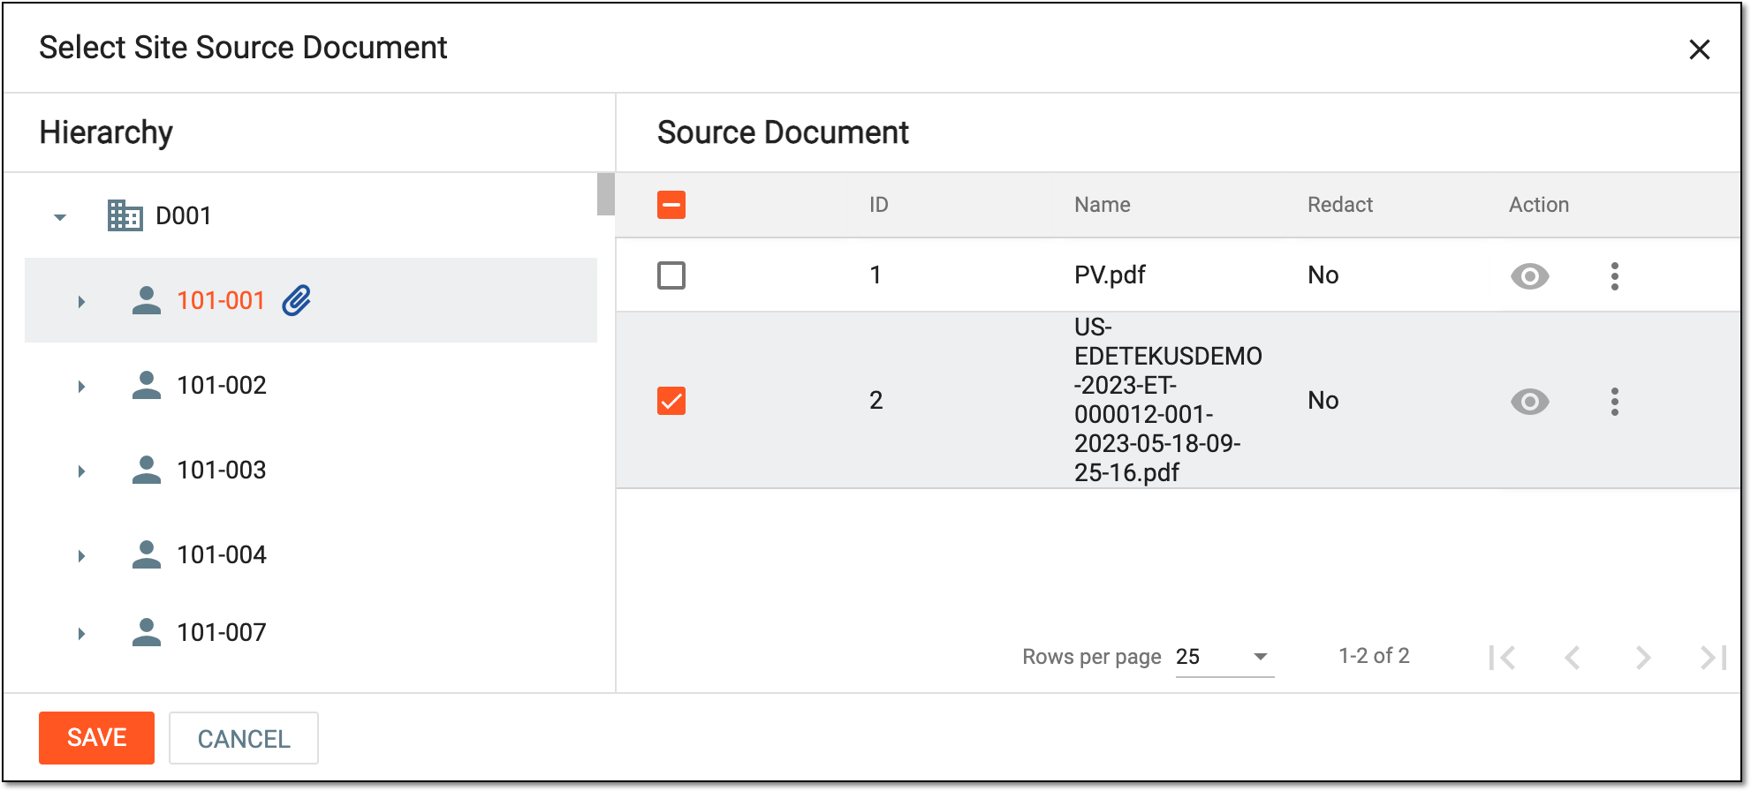This screenshot has height=791, width=1751.
Task: Close the Select Site Source Document dialog
Action: [x=1700, y=49]
